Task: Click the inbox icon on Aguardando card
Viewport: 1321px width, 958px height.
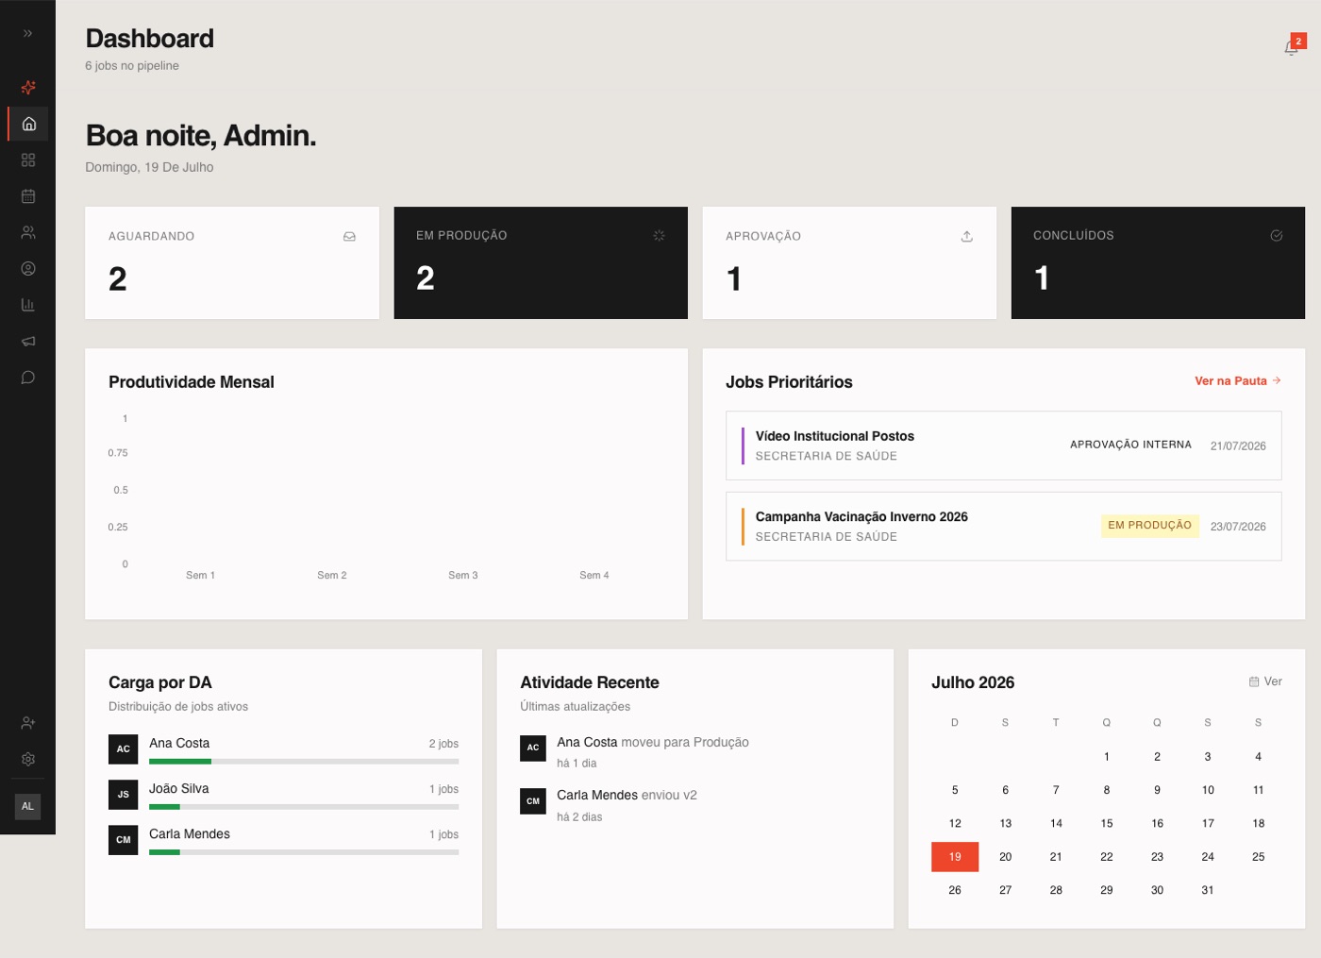Action: pos(350,237)
